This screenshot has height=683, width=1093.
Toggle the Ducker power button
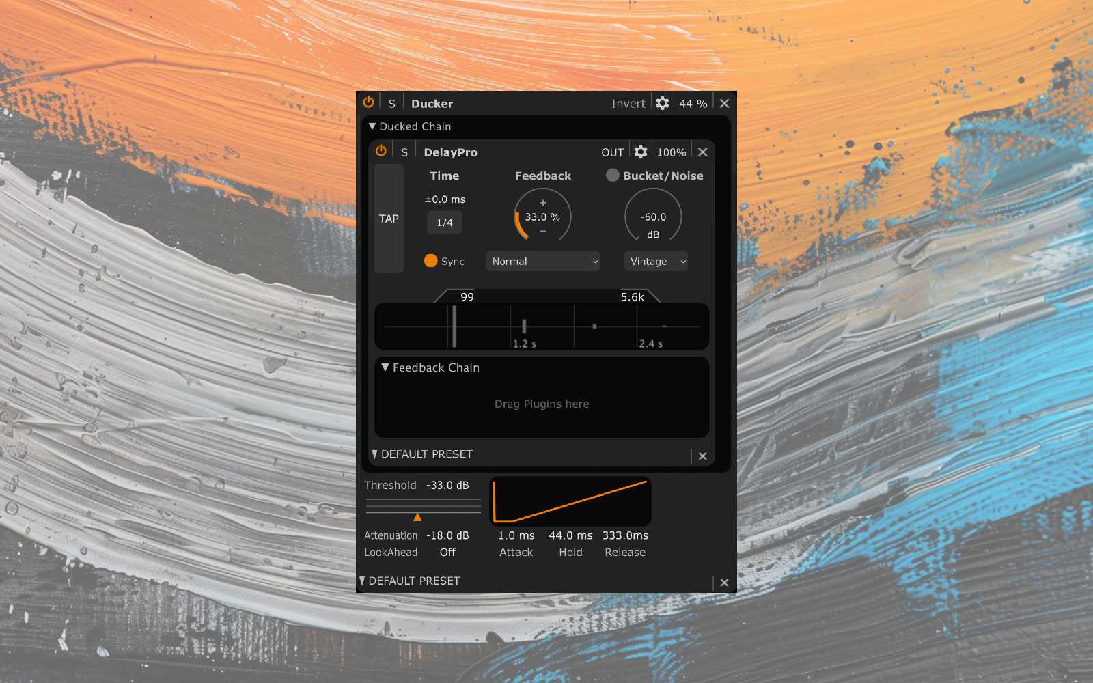point(368,102)
